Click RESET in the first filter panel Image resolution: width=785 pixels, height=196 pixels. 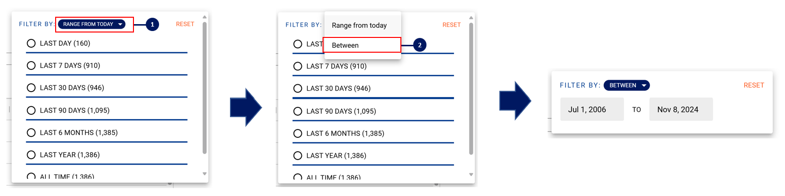(x=185, y=24)
